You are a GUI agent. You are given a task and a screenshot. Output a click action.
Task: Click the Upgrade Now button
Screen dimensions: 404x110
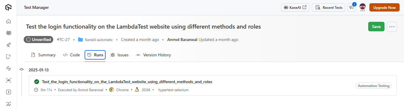click(384, 7)
